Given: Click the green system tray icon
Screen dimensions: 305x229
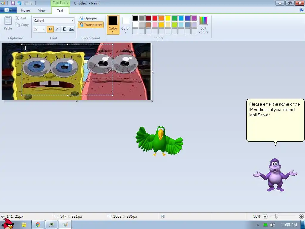Looking at the screenshot, I should coord(265,225).
